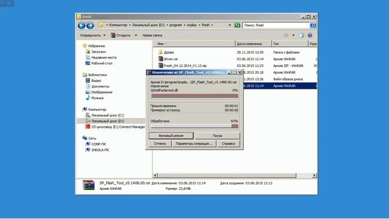This screenshot has height=219, width=389.
Task: Select Fresh_04.12.2014_V1.13.zip file
Action: tap(185, 66)
